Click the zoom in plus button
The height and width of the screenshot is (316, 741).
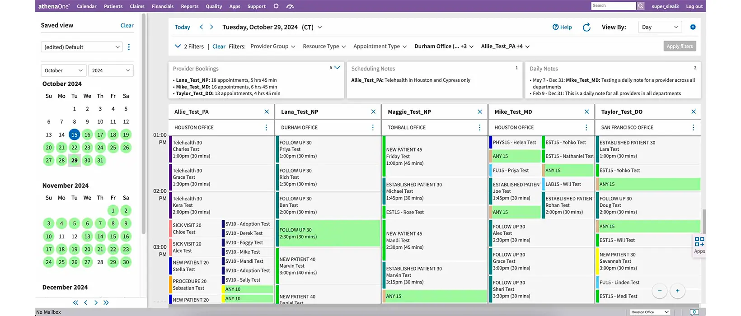677,291
